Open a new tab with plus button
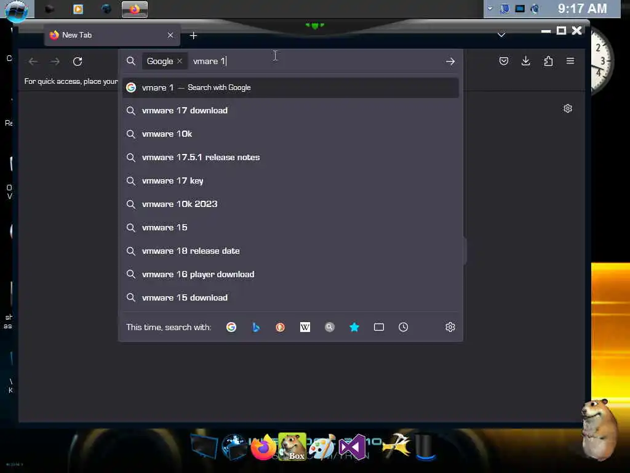This screenshot has width=630, height=473. click(x=193, y=36)
